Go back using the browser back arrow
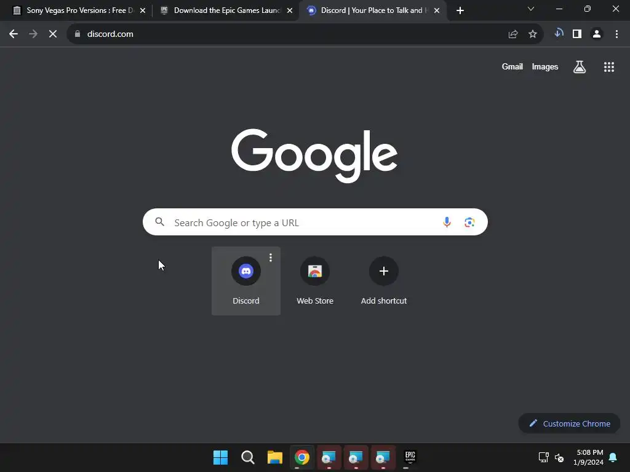The image size is (630, 472). tap(14, 34)
